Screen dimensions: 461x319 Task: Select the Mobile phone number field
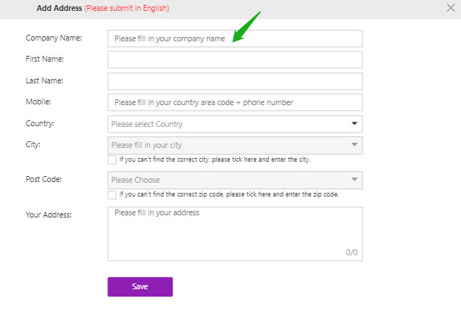tap(235, 102)
